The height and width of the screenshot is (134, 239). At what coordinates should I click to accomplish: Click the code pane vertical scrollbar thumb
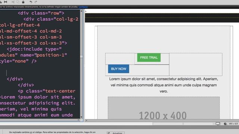81,57
